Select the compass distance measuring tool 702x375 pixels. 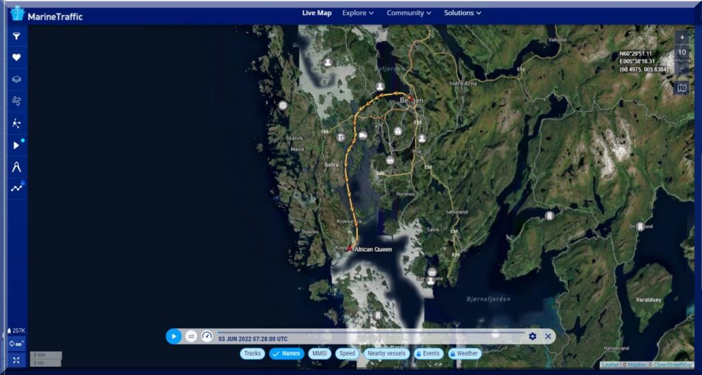pos(17,167)
